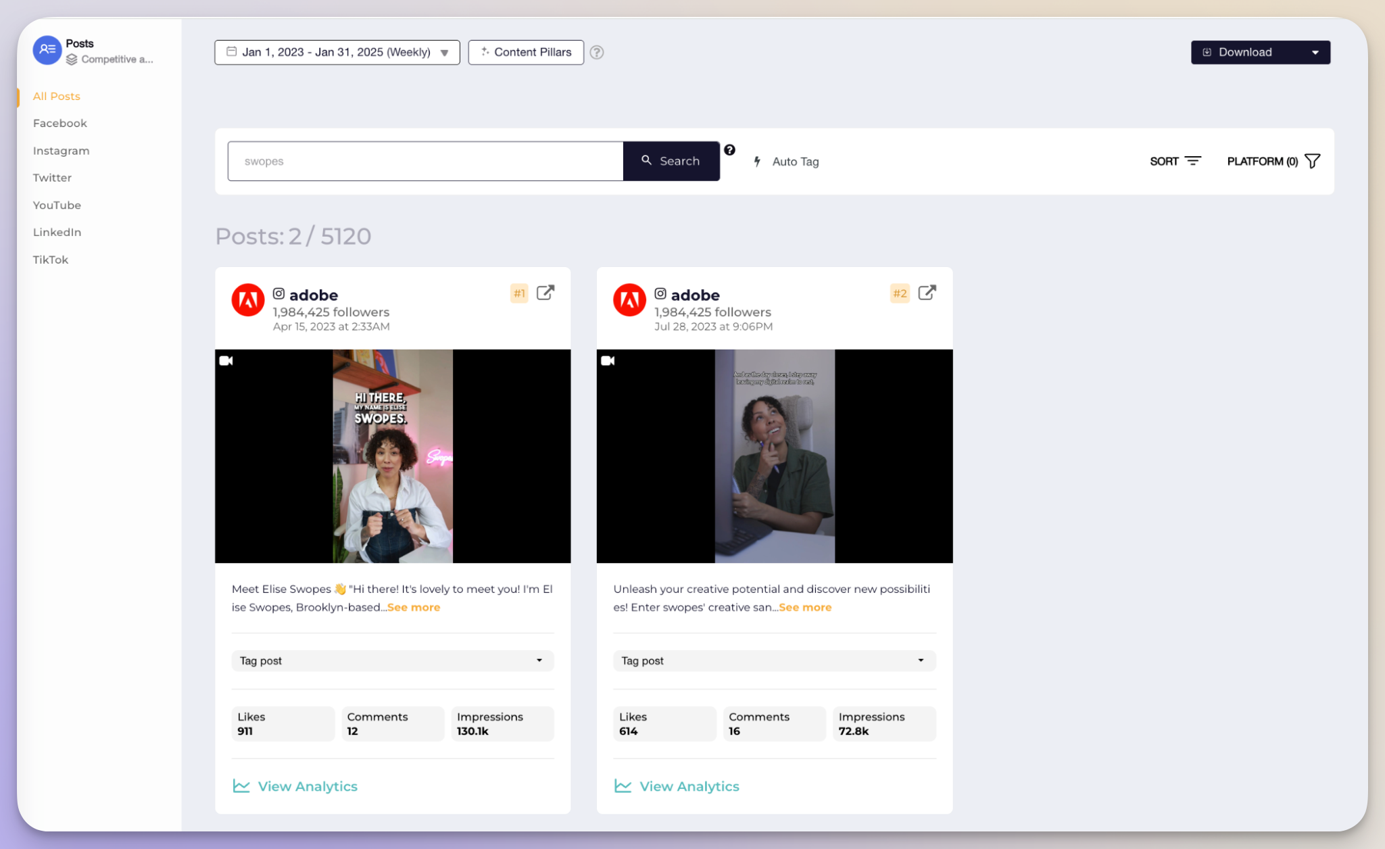Click Likes 614 stat box
Screen dimensions: 1385x849
[x=664, y=723]
